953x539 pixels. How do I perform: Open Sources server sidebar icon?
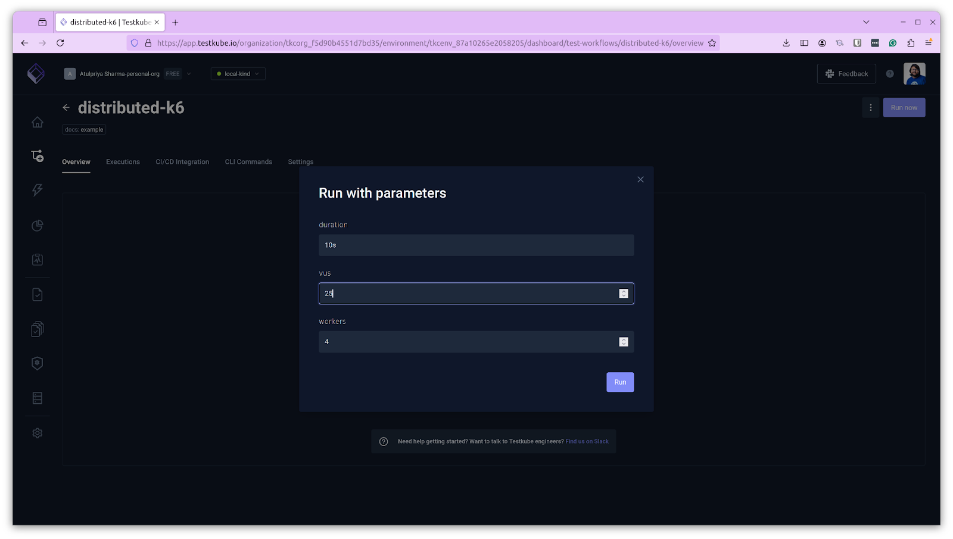[x=37, y=398]
